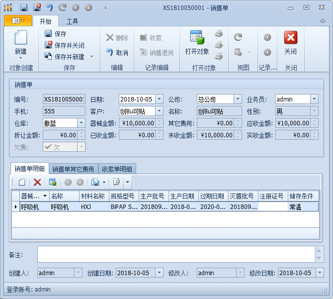Click 保存并关闭 (Save and Close) in ribbon
The image size is (333, 299).
coord(65,45)
